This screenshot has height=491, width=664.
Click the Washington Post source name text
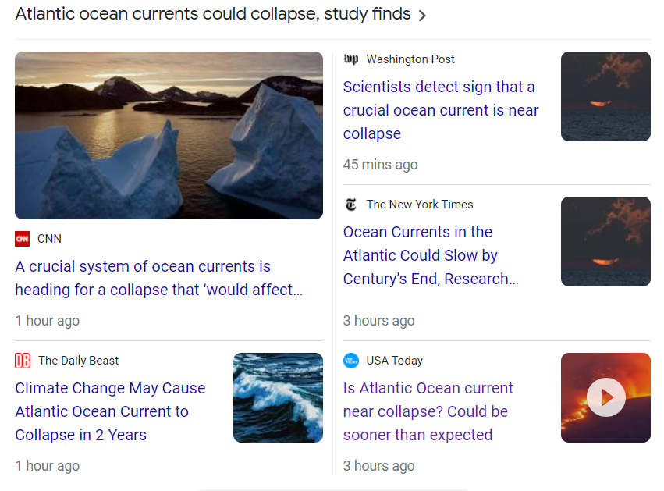[x=410, y=59]
